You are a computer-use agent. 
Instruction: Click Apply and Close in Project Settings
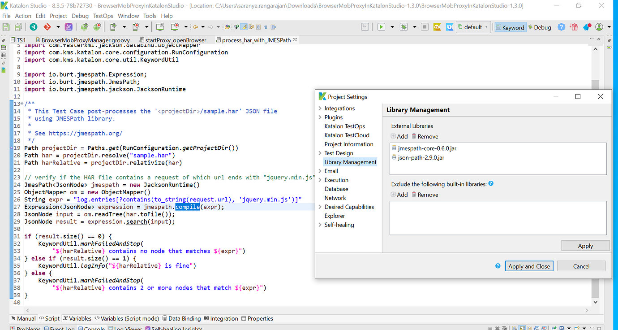529,266
